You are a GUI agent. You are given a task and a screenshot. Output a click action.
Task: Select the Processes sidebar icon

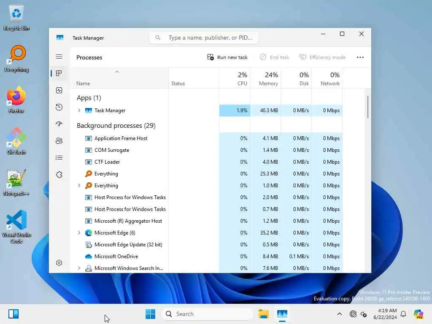point(59,73)
